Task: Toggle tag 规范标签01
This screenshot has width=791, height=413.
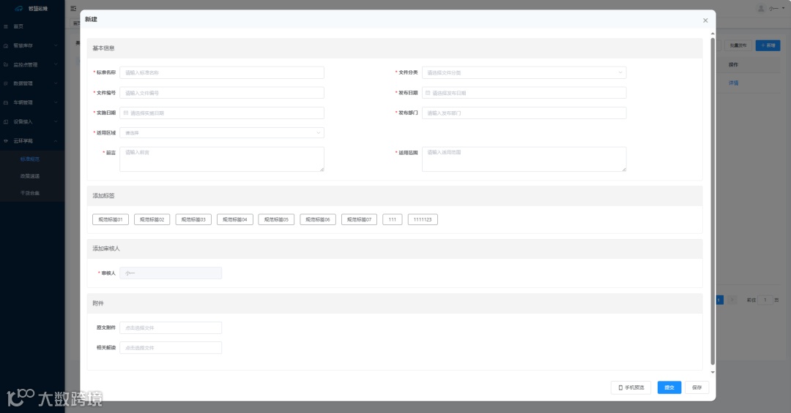Action: coord(111,219)
